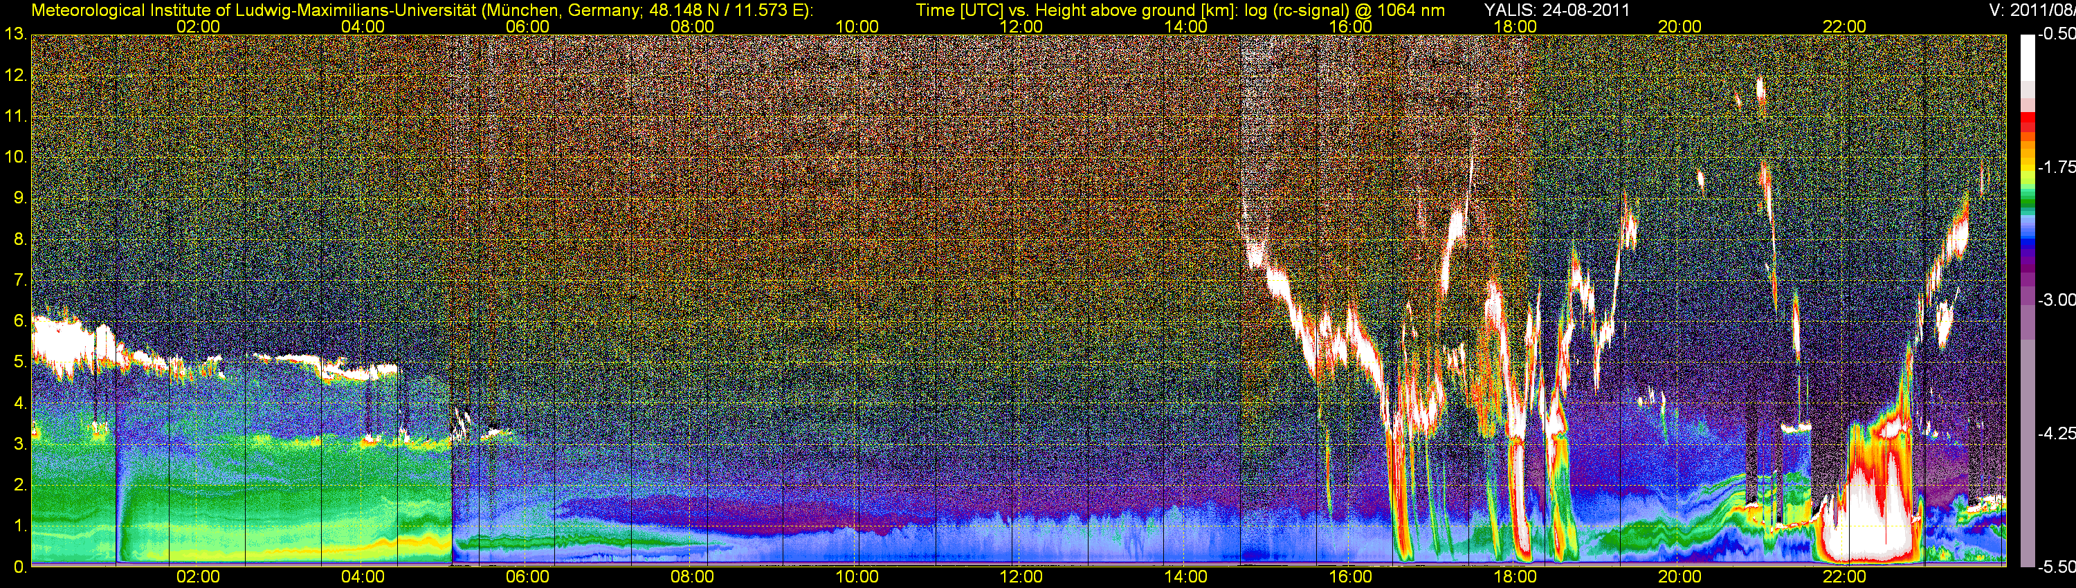The width and height of the screenshot is (2076, 588).
Task: Click the height axis label 5
Action: pos(20,362)
